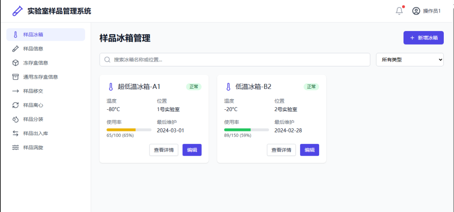
Task: Click the archive box icon for 通用冻存盒信息
Action: tap(16, 77)
